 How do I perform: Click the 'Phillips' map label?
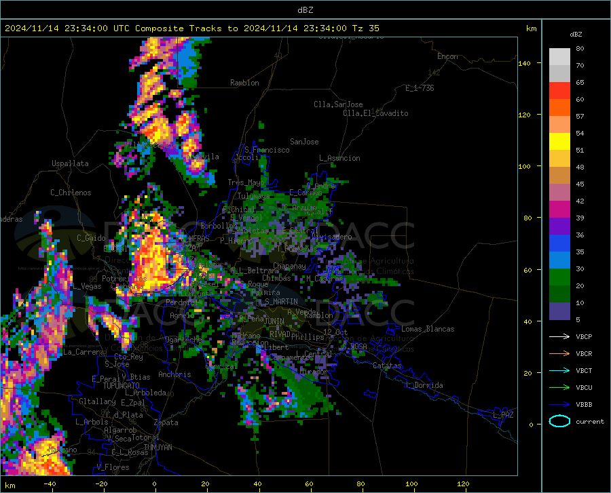tap(308, 337)
